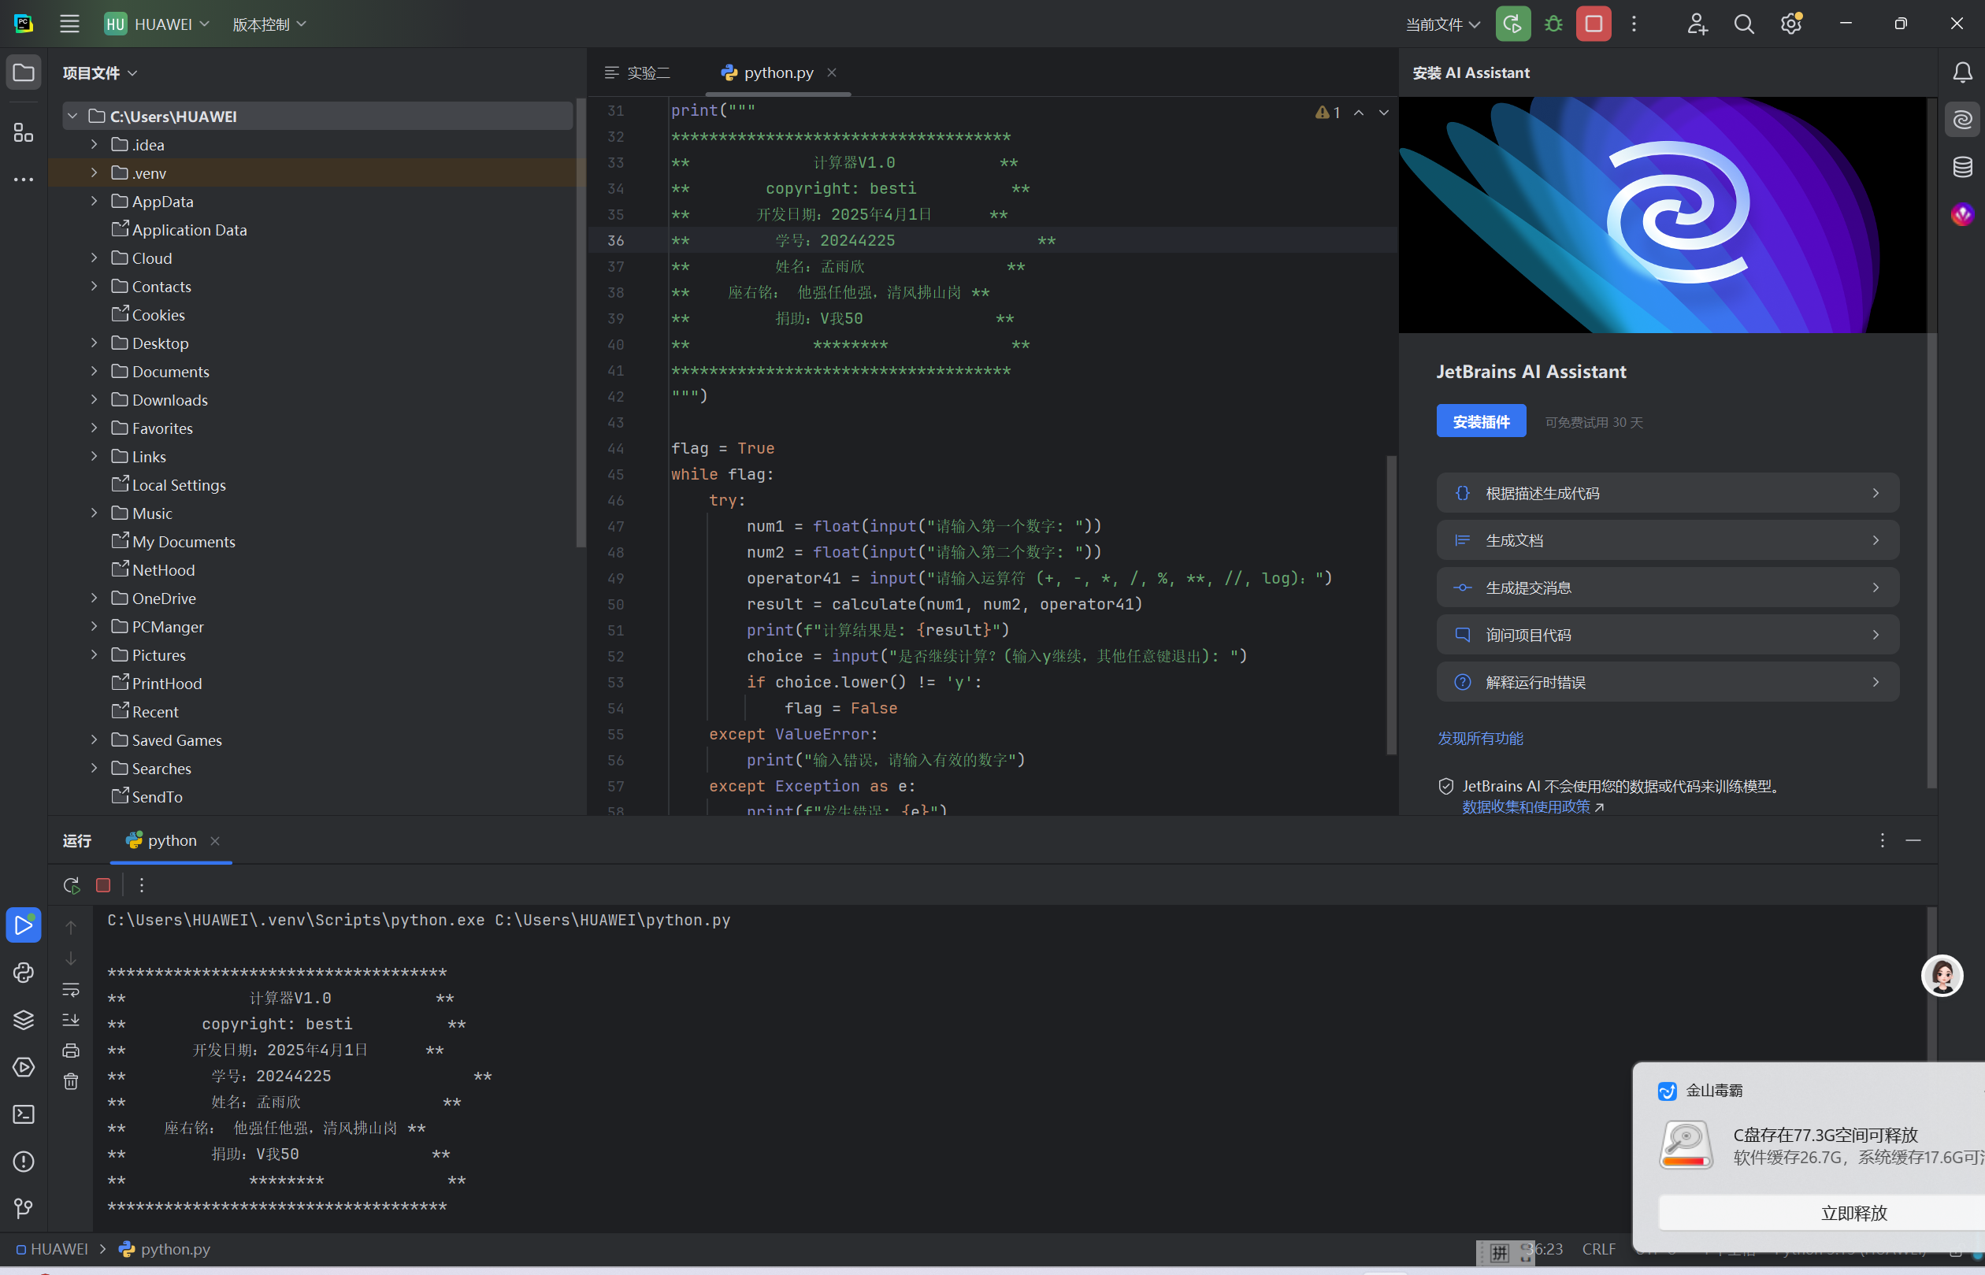Open the Terminal tool window
The width and height of the screenshot is (1985, 1275).
pyautogui.click(x=23, y=1114)
